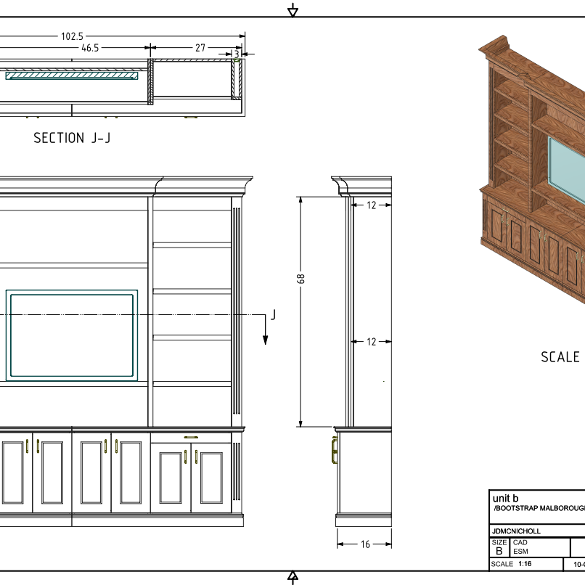Viewport: 585px width, 585px height.
Task: Select the brass door handle in side view
Action: [x=334, y=449]
